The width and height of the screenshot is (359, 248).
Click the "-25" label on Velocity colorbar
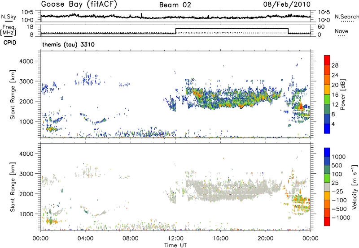tap(337, 192)
